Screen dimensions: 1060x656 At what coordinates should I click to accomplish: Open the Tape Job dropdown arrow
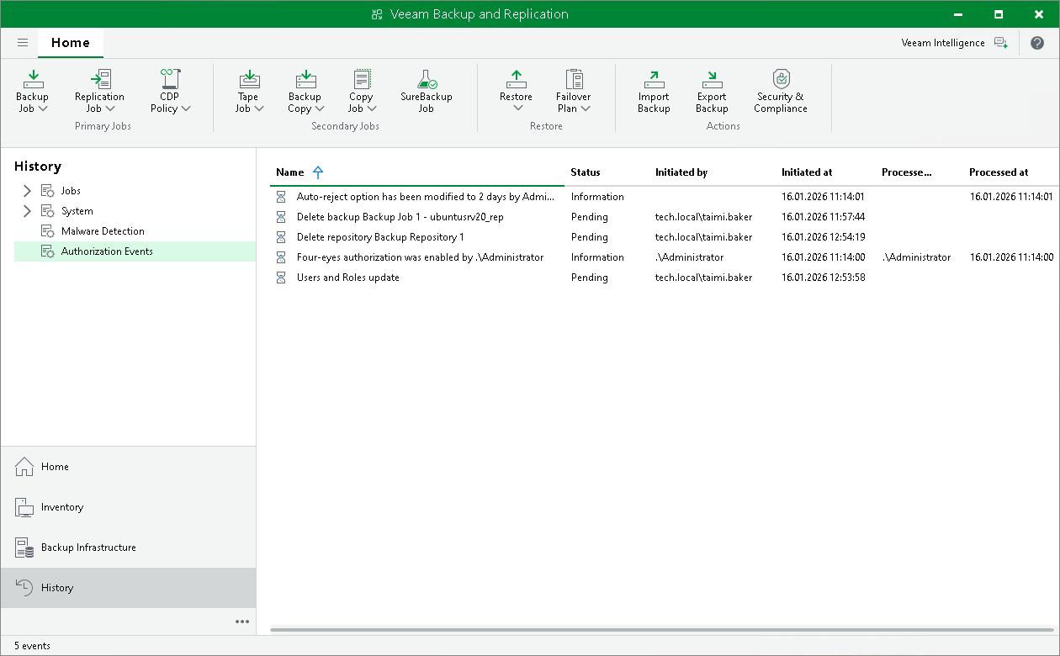pos(260,108)
